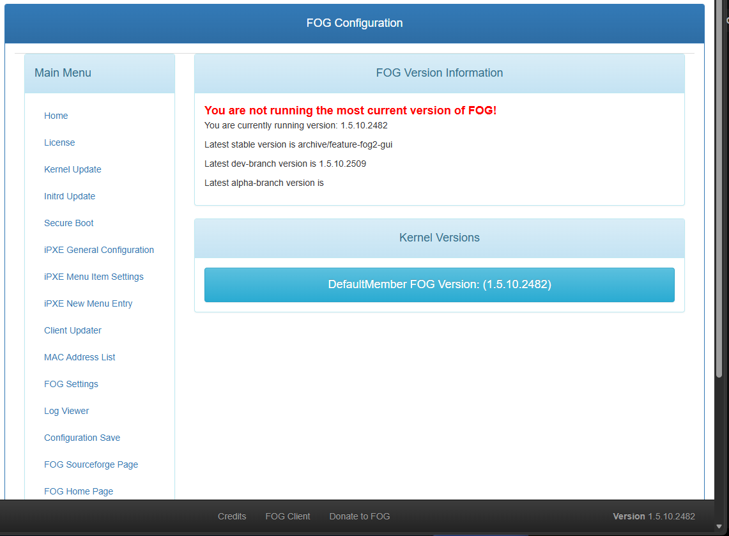Click the FOG Client footer link
This screenshot has height=536, width=729.
(288, 516)
